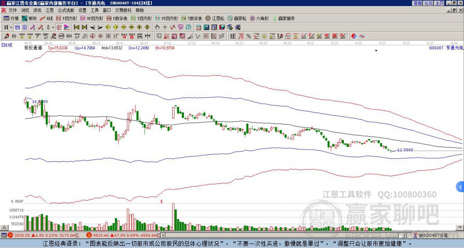Click the yin-yang icon in drawing toolbar
The height and width of the screenshot is (248, 464).
point(354,36)
